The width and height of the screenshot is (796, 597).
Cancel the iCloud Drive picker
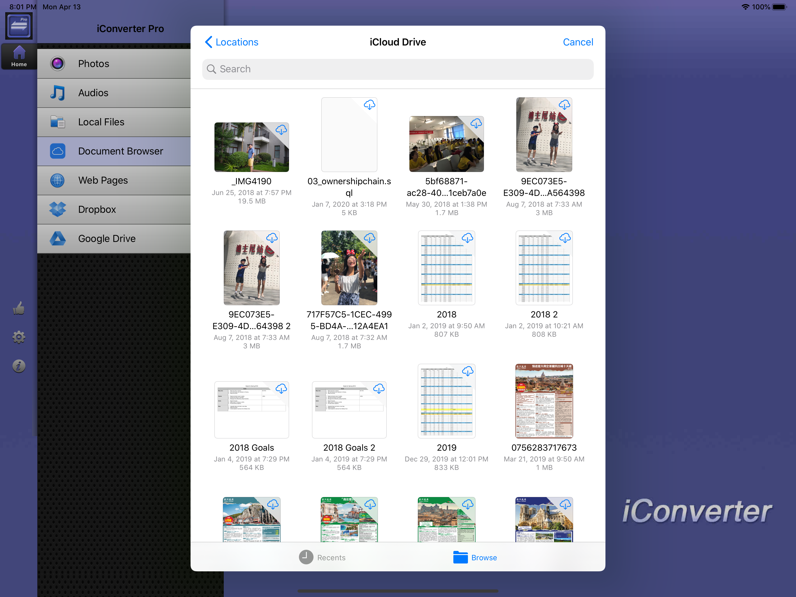click(x=577, y=42)
